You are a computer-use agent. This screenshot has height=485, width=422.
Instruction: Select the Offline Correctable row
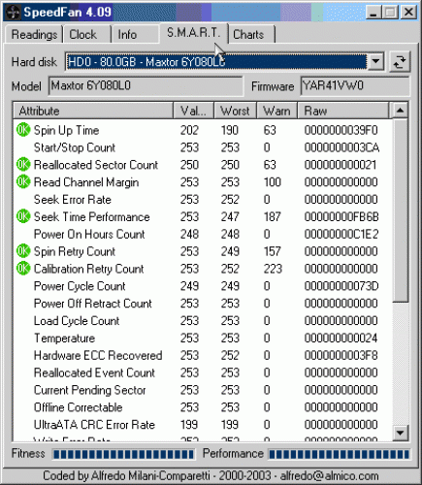click(x=203, y=407)
